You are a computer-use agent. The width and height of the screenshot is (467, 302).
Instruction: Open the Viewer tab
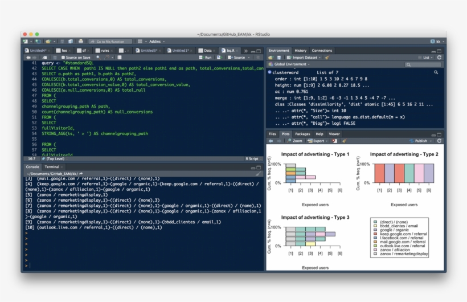tap(334, 134)
